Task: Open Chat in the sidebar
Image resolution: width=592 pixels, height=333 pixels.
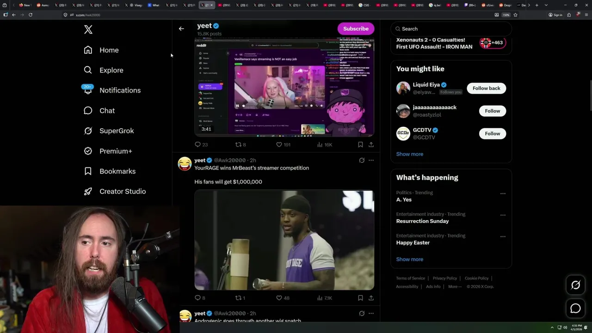Action: pos(99,111)
